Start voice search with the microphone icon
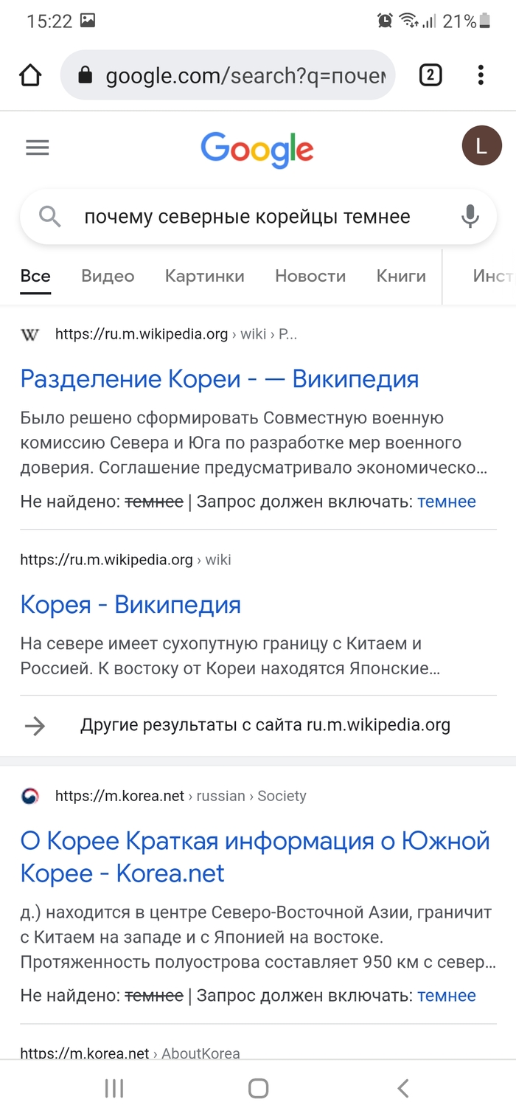The height and width of the screenshot is (1119, 516). 470,217
